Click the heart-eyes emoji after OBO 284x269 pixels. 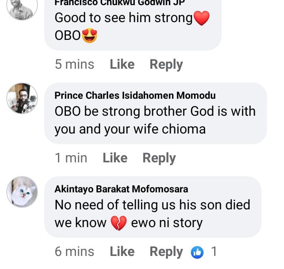[90, 37]
